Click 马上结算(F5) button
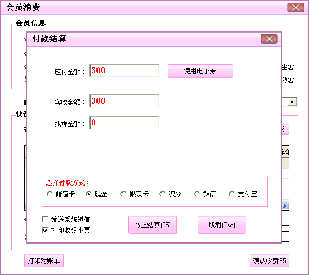309x275 pixels. pyautogui.click(x=152, y=225)
